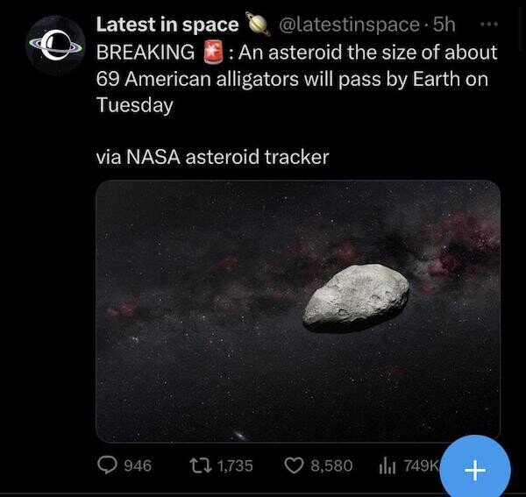Click the 1,735 reposts count

pyautogui.click(x=235, y=465)
